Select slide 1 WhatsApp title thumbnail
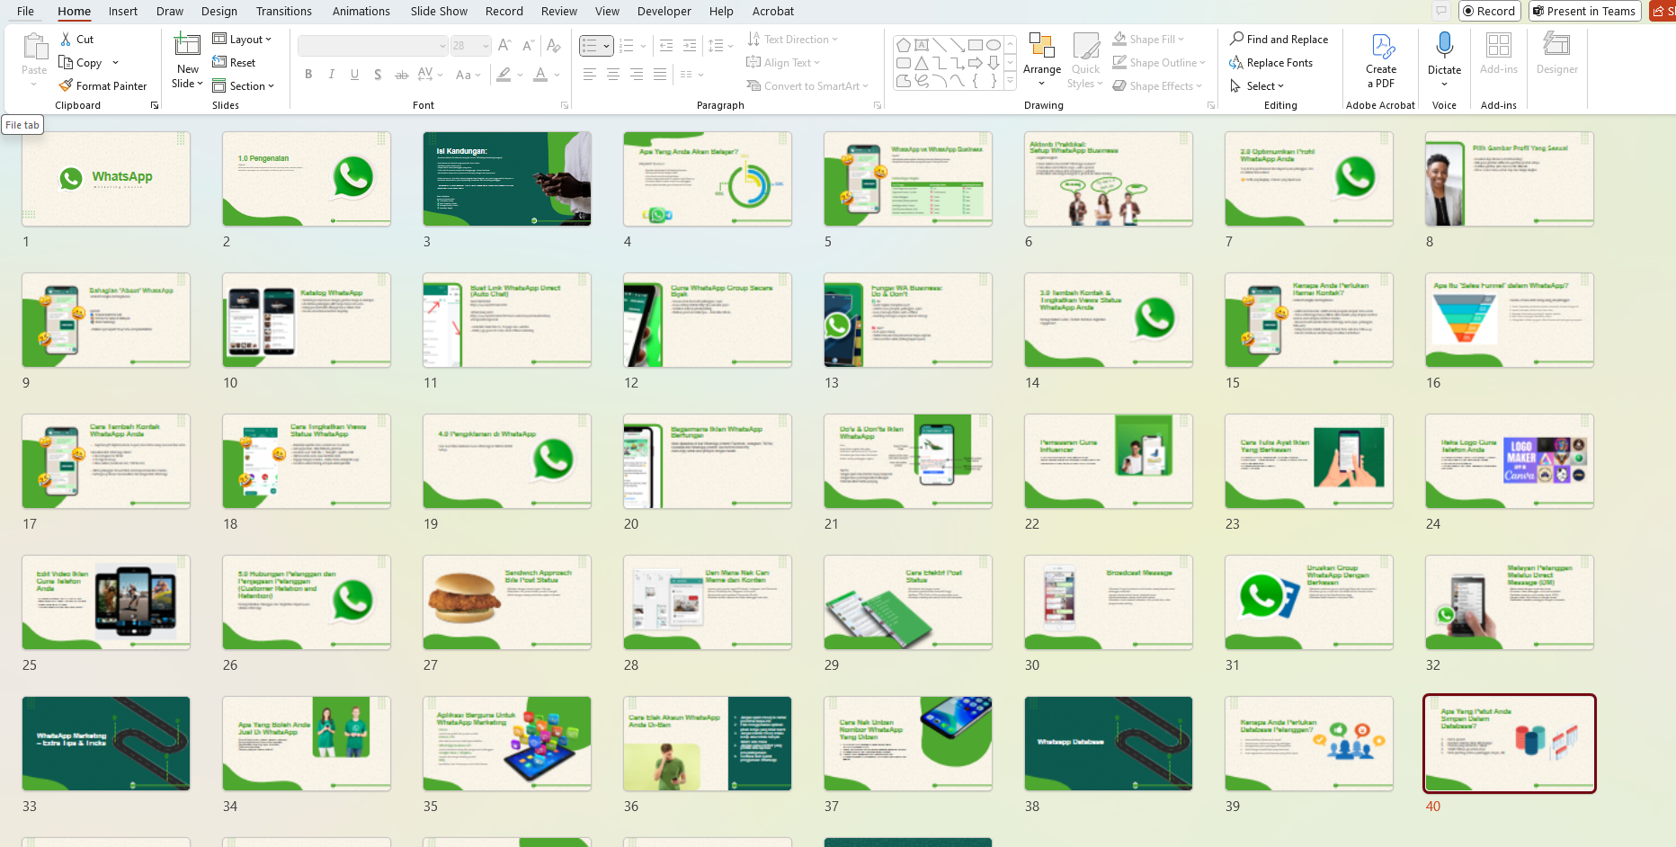Screen dimensions: 1676x847 [x=106, y=179]
